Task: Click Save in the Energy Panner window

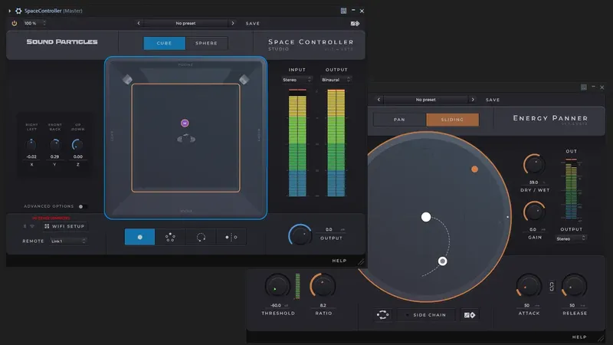Action: coord(493,100)
